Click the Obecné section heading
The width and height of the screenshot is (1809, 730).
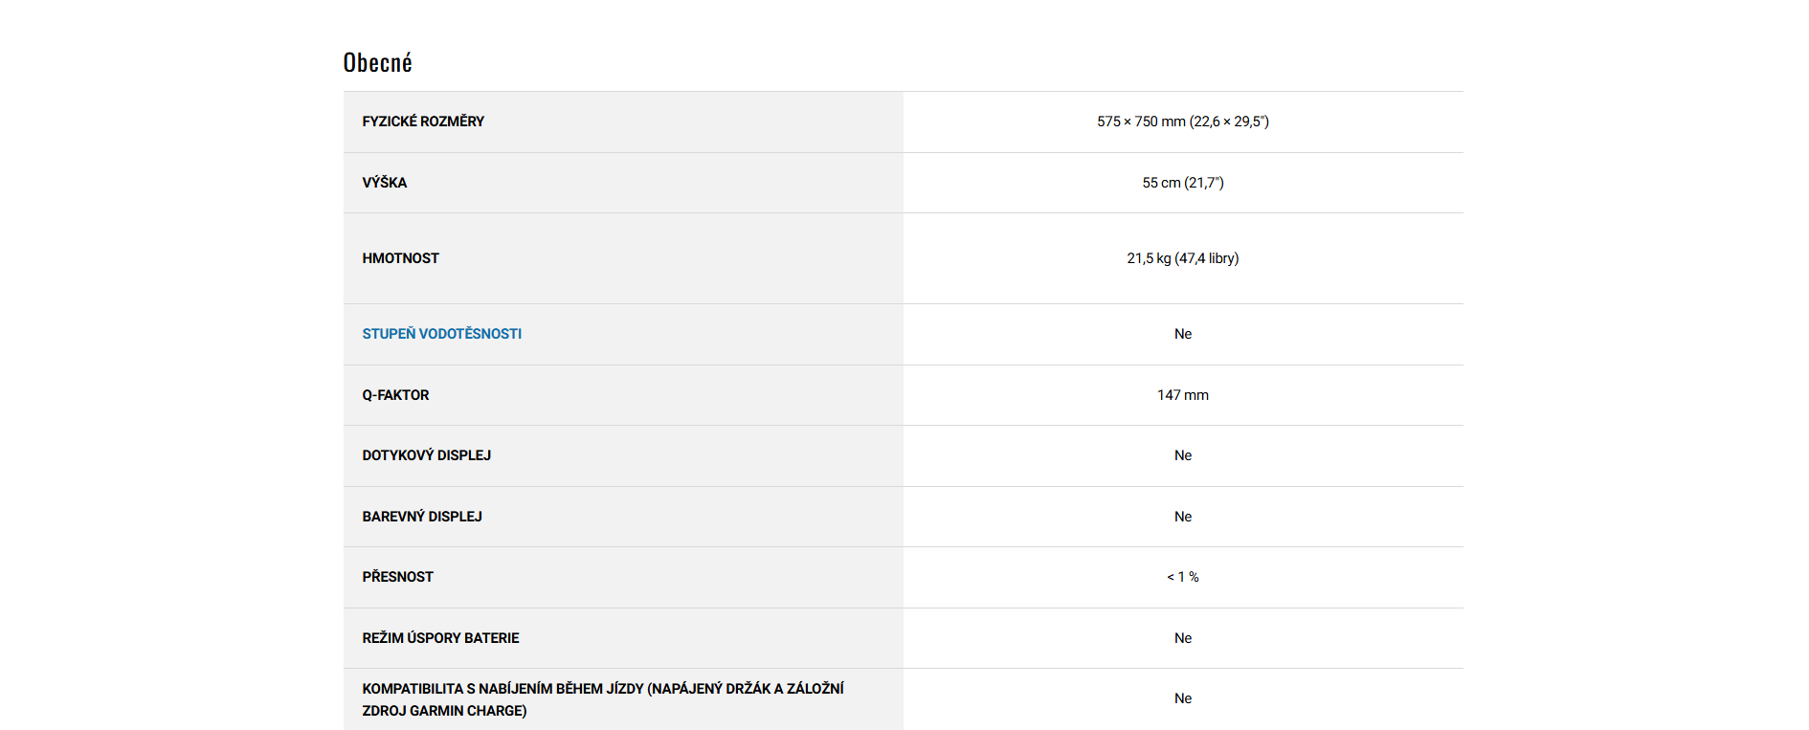(377, 63)
